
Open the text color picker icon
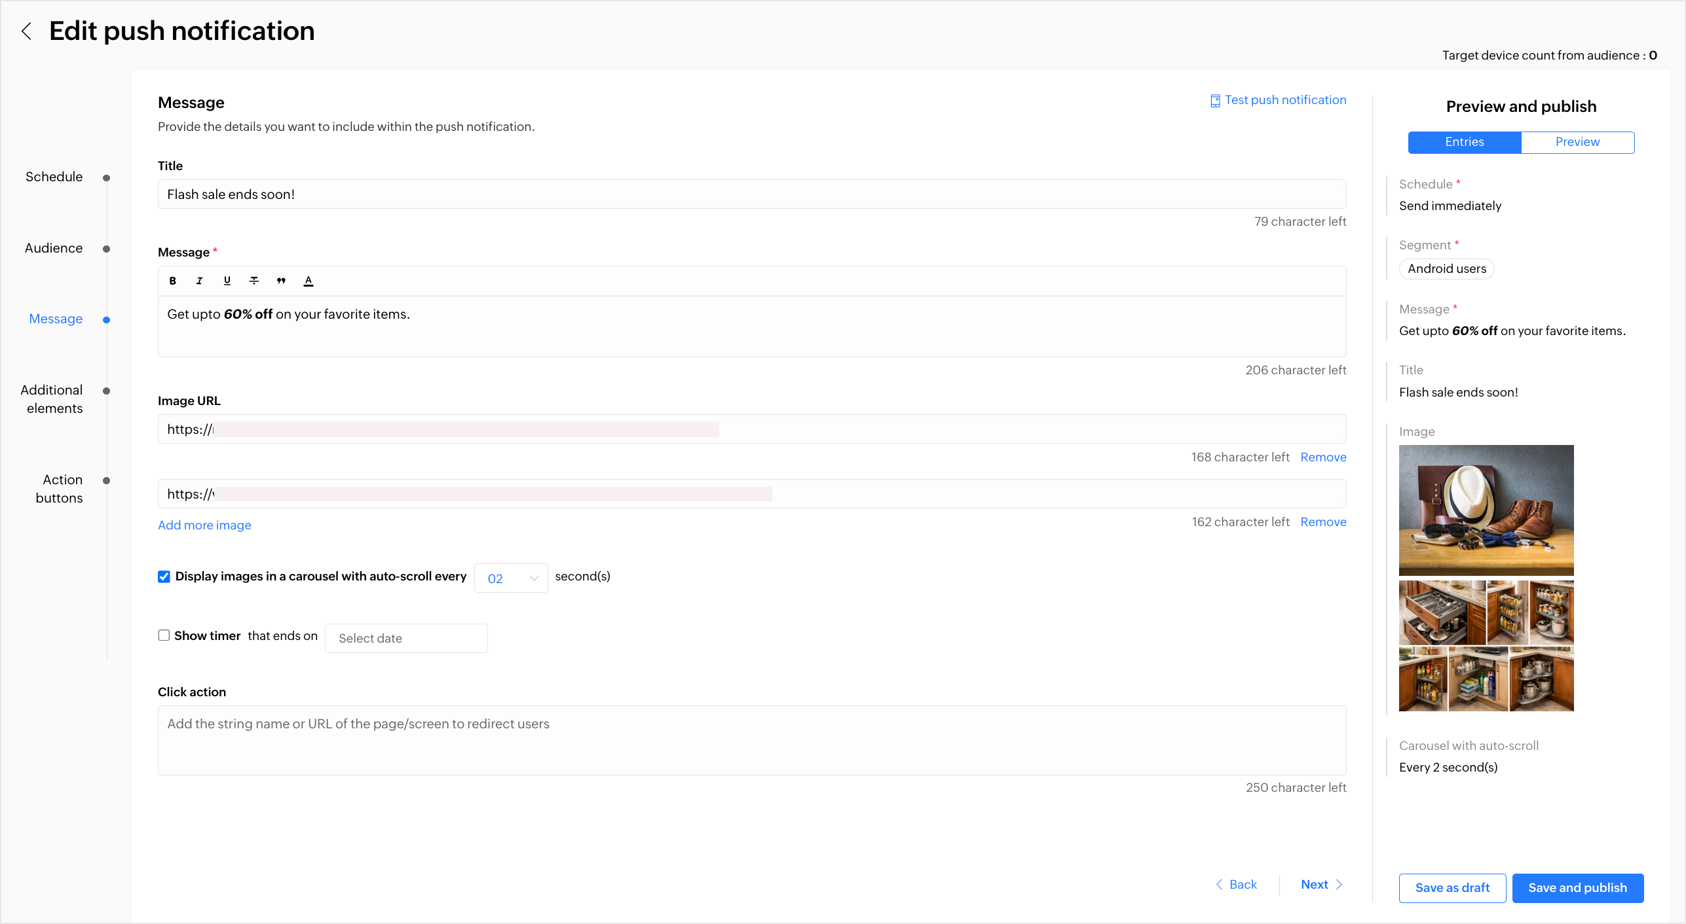[309, 281]
